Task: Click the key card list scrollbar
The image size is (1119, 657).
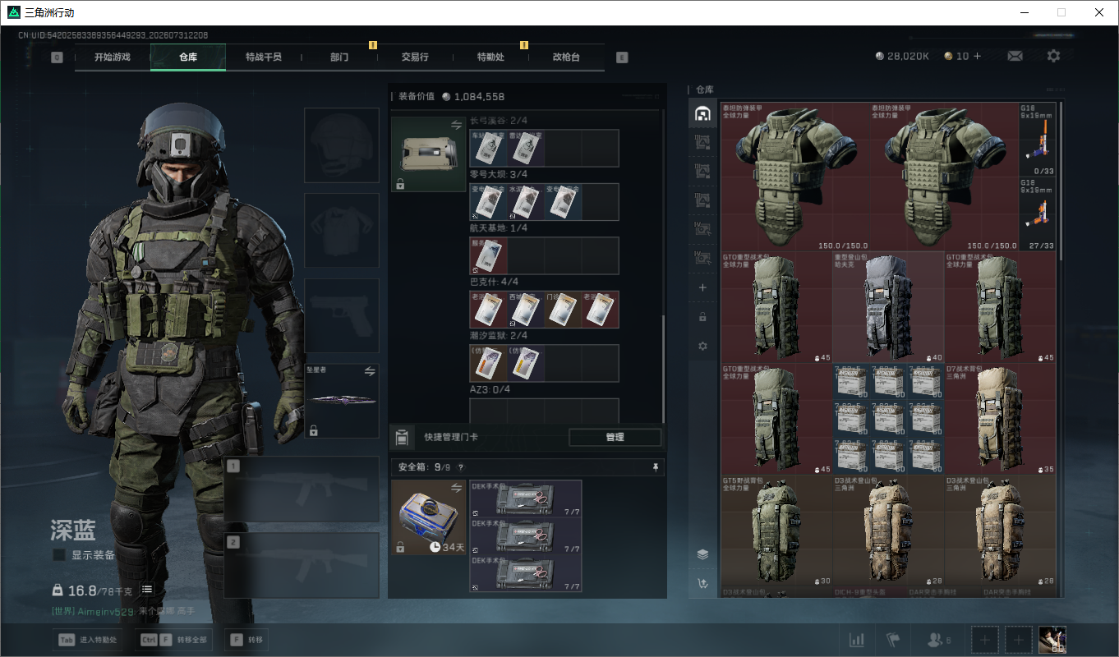Action: pos(664,368)
